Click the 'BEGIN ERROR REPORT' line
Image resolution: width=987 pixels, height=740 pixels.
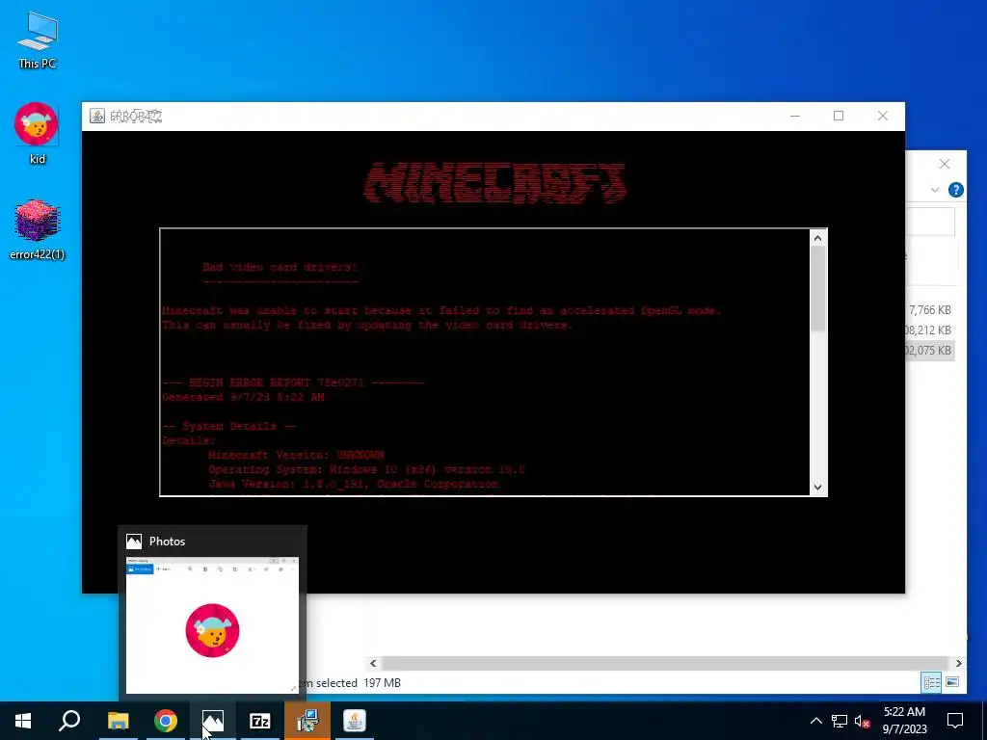tap(293, 383)
